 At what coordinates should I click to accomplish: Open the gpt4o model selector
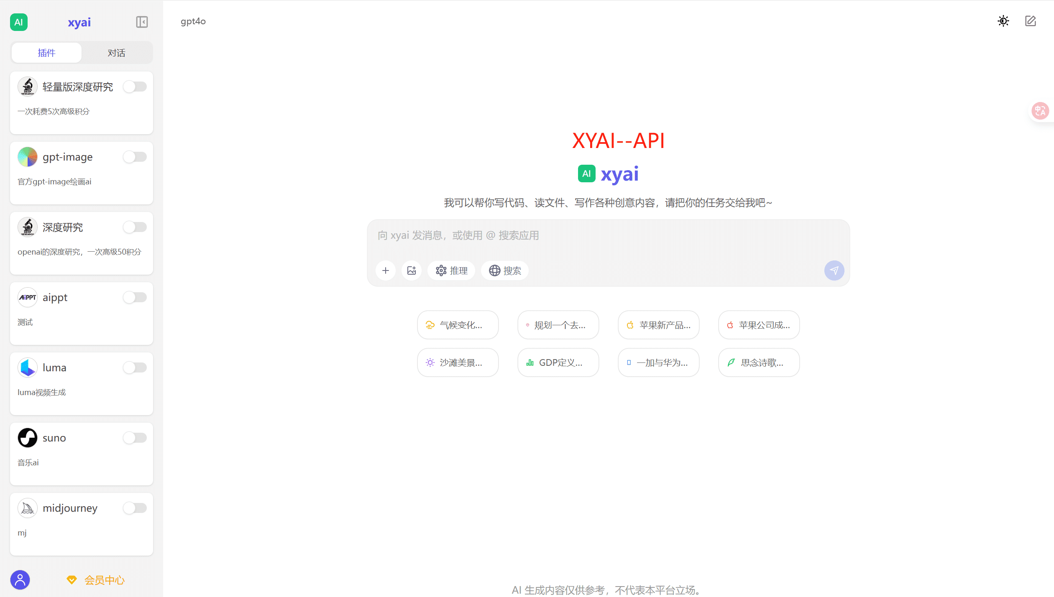click(193, 21)
